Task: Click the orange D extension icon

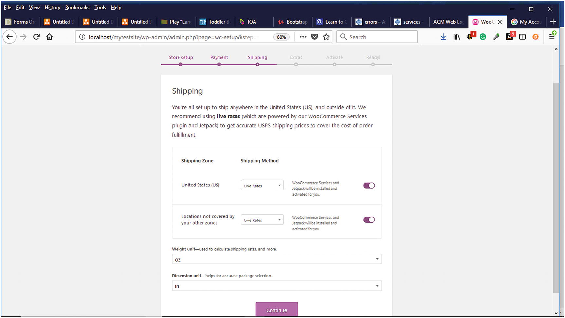Action: click(536, 37)
